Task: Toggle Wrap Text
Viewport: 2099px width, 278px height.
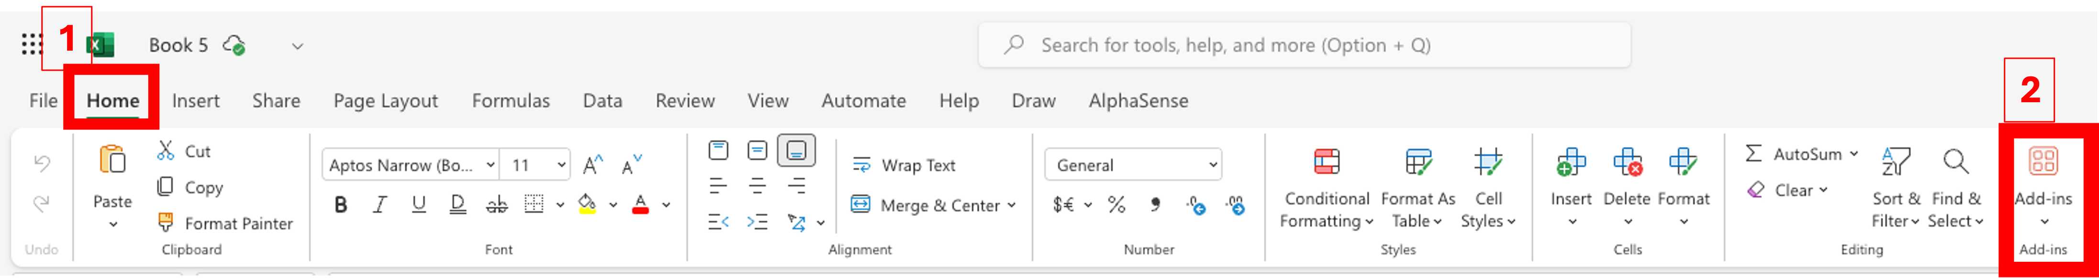Action: coord(903,165)
